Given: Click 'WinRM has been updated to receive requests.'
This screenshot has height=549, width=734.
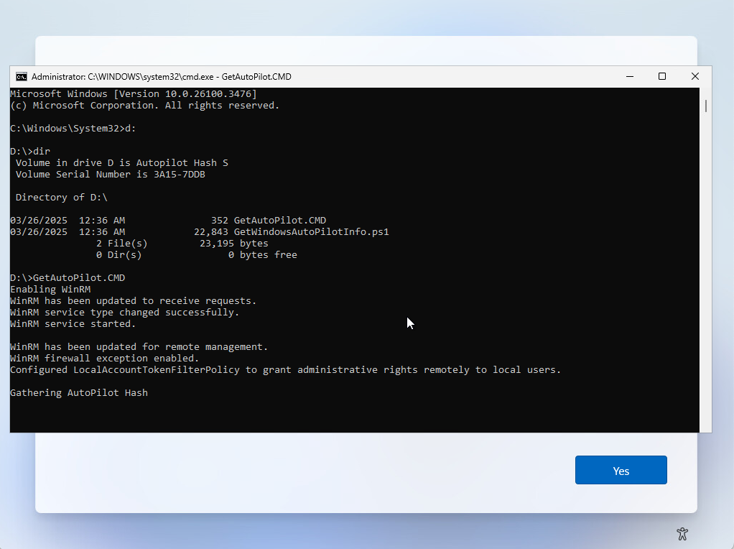Looking at the screenshot, I should 134,301.
